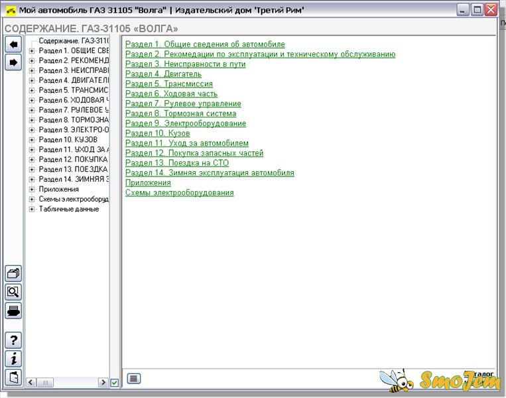The height and width of the screenshot is (398, 506).
Task: Open link Раздел 14. Зимняя эксплуатация автомобиля
Action: [210, 172]
